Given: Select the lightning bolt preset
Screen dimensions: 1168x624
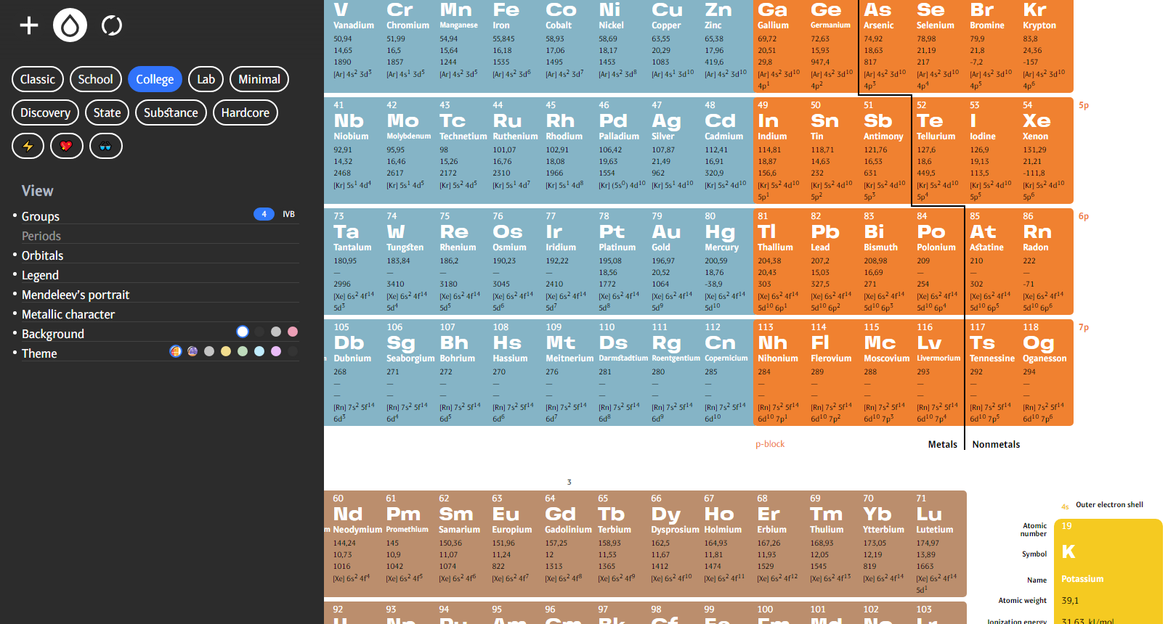Looking at the screenshot, I should [28, 146].
